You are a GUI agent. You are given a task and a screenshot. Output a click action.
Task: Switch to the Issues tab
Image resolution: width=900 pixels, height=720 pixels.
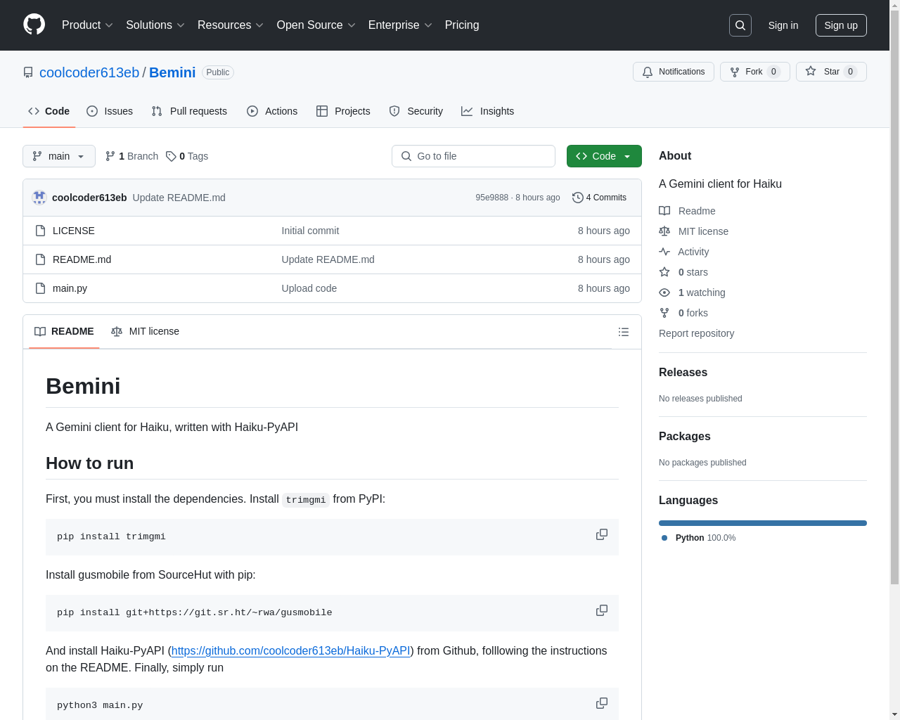(x=110, y=111)
